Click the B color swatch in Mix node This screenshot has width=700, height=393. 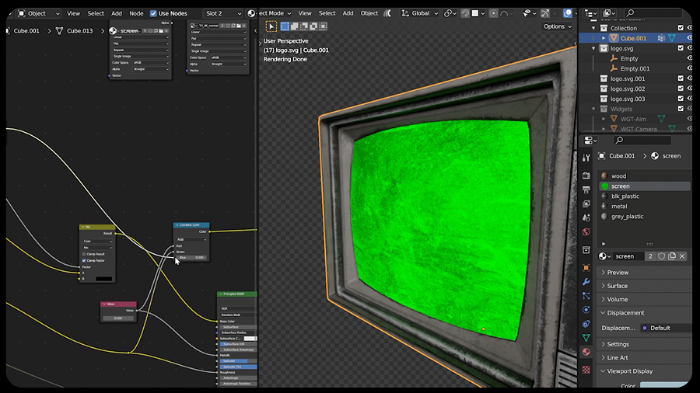point(104,279)
